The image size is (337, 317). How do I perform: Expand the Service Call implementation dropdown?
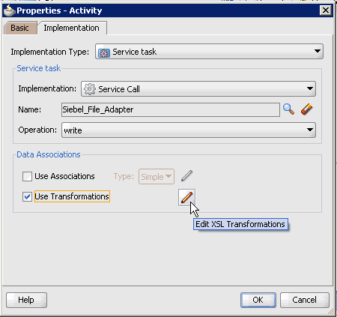pyautogui.click(x=198, y=88)
